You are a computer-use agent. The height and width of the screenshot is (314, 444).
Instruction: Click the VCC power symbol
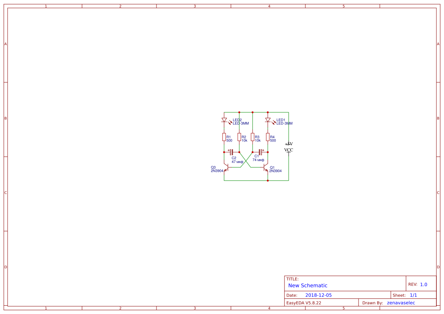tap(289, 150)
